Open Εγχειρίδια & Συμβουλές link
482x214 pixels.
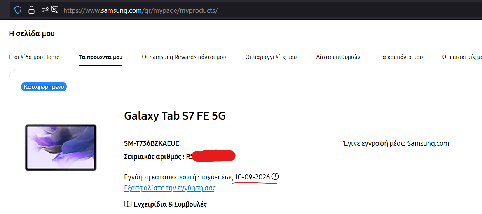pos(170,204)
